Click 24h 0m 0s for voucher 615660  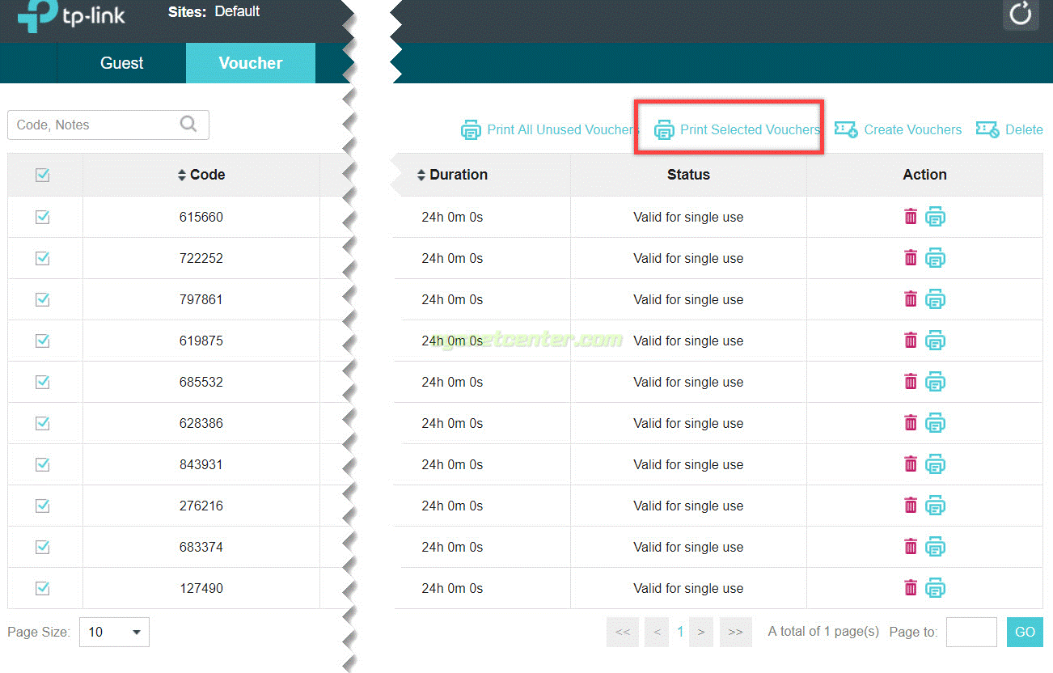452,217
